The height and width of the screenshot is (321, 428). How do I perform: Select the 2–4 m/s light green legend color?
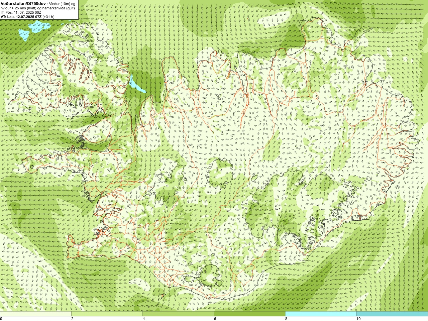[x=107, y=314]
